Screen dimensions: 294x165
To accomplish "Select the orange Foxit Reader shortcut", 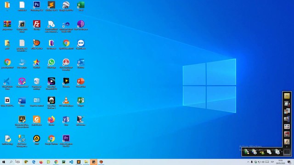I will click(x=37, y=121).
